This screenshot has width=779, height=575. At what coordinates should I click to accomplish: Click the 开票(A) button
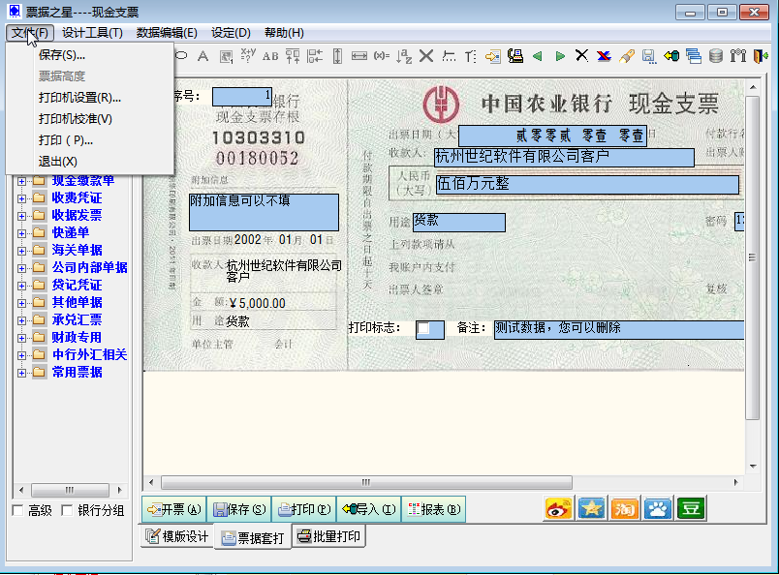pyautogui.click(x=174, y=509)
